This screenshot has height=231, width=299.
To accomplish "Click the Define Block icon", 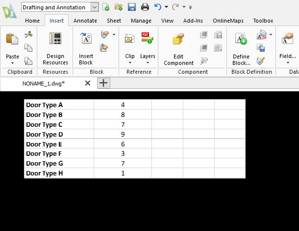I will (x=241, y=39).
